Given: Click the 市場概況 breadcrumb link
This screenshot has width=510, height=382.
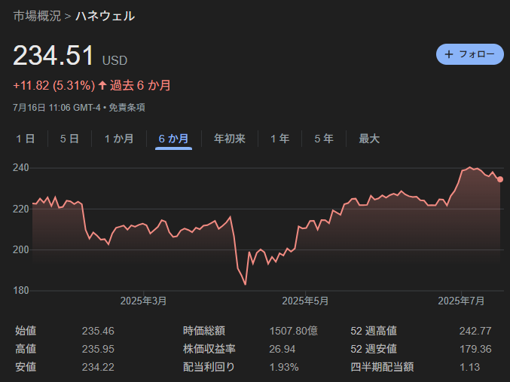Looking at the screenshot, I should point(37,16).
